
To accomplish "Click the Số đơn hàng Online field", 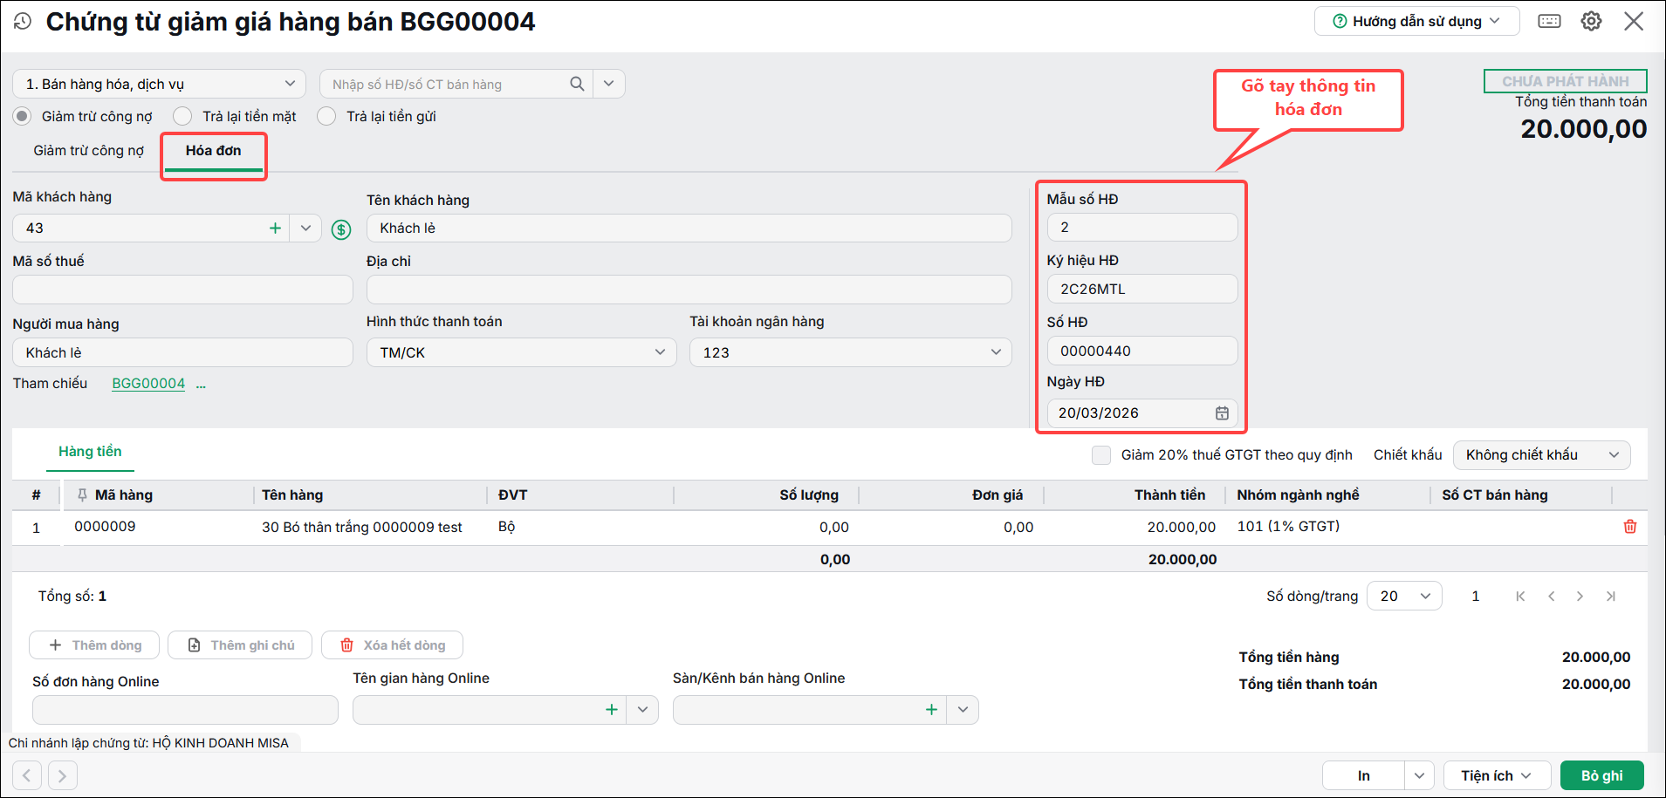I will [185, 710].
